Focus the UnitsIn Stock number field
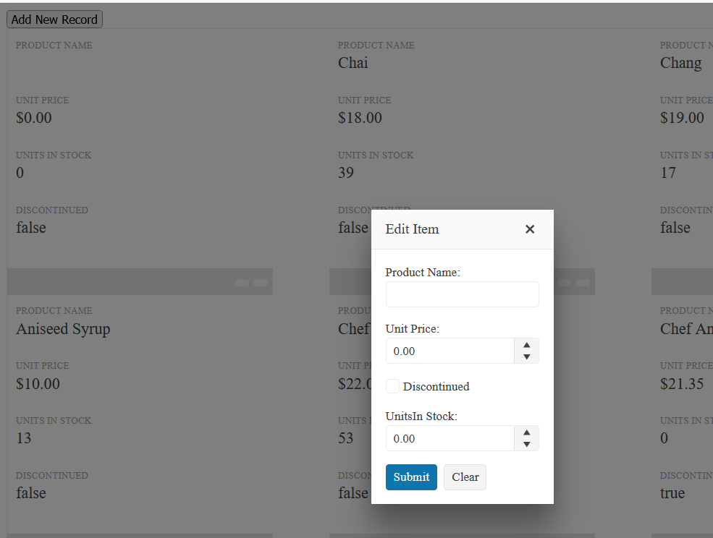 [450, 438]
